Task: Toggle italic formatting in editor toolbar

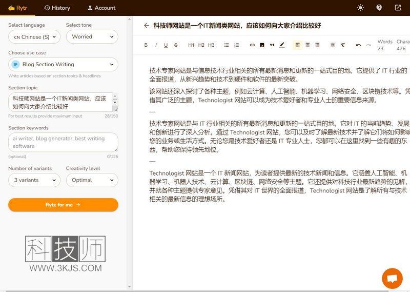Action: point(156,45)
